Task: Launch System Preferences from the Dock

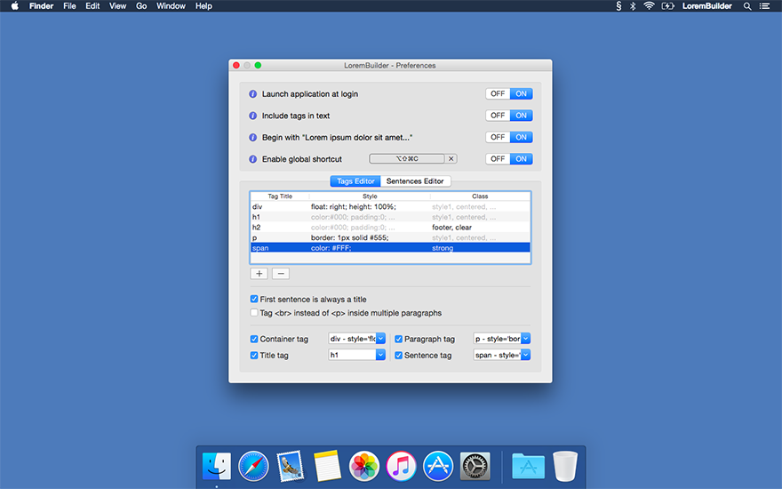Action: click(x=475, y=466)
